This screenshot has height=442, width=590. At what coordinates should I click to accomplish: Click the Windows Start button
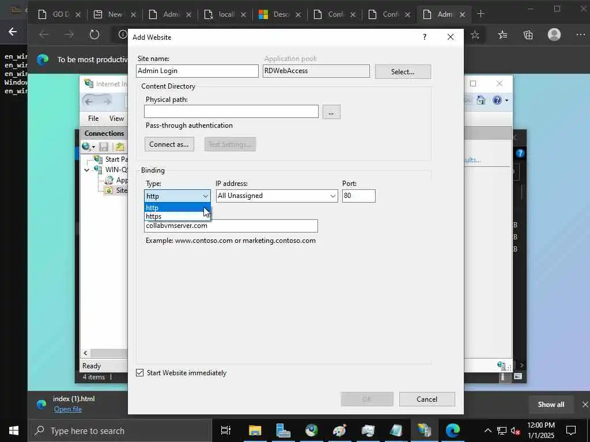[14, 430]
